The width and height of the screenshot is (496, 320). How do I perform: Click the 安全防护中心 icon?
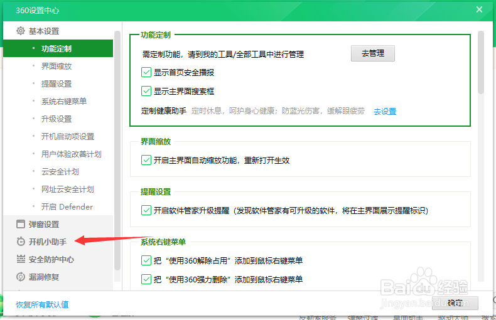click(21, 259)
